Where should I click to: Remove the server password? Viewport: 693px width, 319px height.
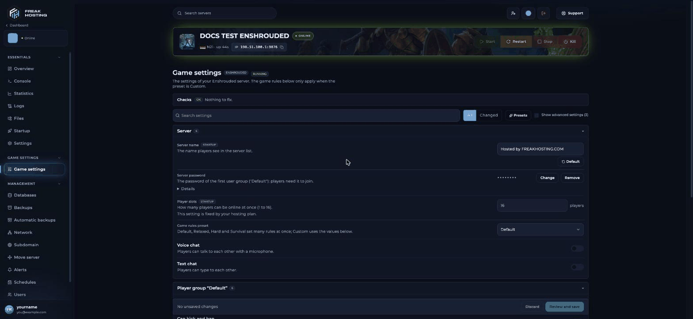point(572,178)
